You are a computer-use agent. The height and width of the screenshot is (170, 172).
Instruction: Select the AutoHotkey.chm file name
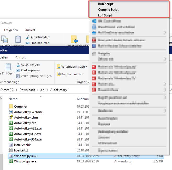pyautogui.click(x=26, y=118)
